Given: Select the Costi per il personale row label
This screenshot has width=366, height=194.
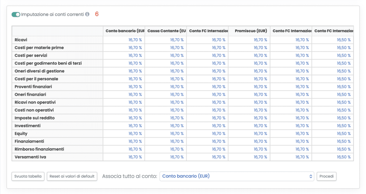Looking at the screenshot, I should click(36, 79).
